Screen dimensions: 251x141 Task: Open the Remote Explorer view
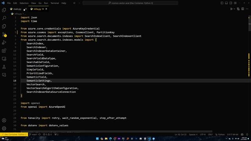pyautogui.click(x=4, y=59)
